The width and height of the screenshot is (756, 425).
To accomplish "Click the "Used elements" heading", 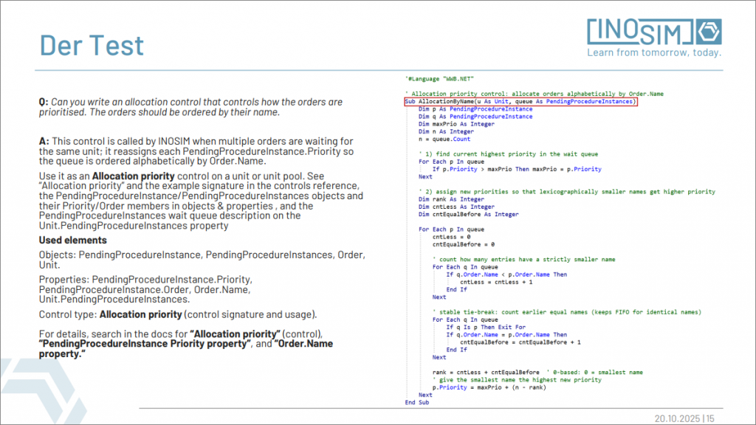I will click(72, 241).
